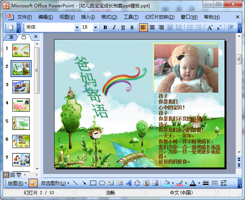Screen dimensions: 245x200
Task: Toggle text Shadow formatting
Action: (x=132, y=28)
